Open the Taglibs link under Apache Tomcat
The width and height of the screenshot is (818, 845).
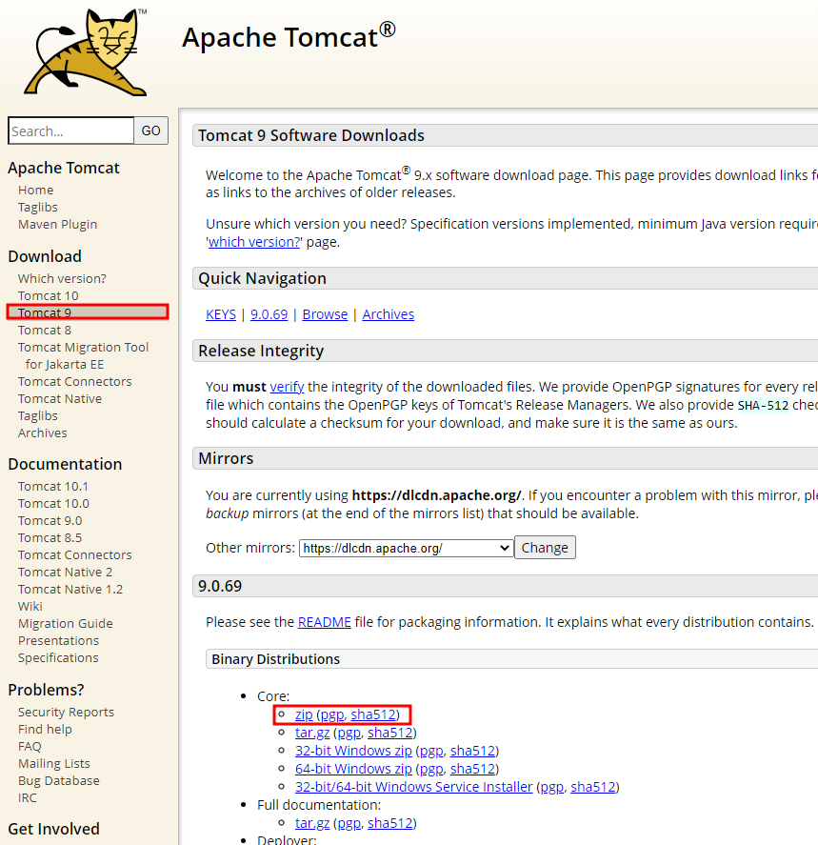[38, 208]
